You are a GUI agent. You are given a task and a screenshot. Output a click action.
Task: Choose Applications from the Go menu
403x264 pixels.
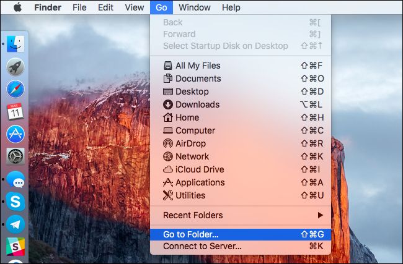tap(200, 182)
